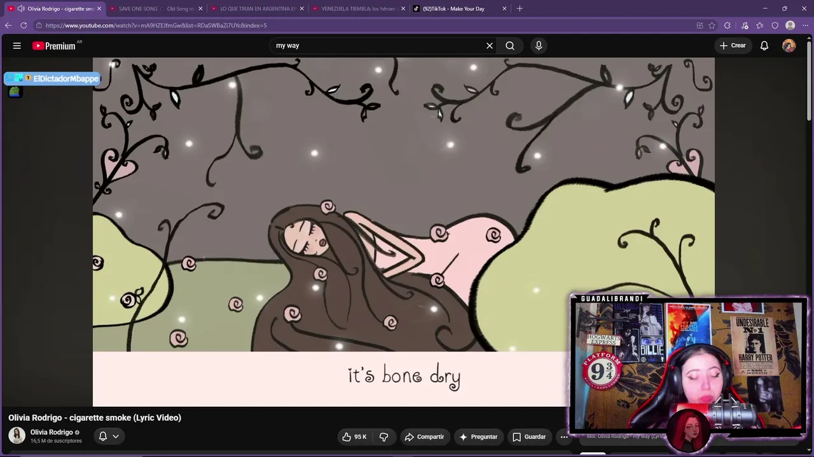Screen dimensions: 814x457
Task: Open the Olivia Rodrigo channel name link
Action: pos(52,432)
